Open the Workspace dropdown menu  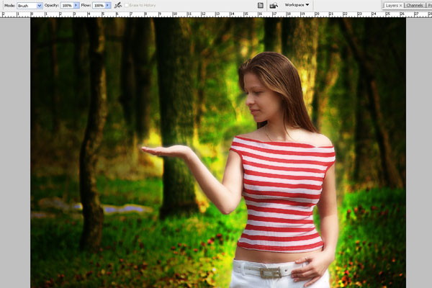[x=297, y=5]
